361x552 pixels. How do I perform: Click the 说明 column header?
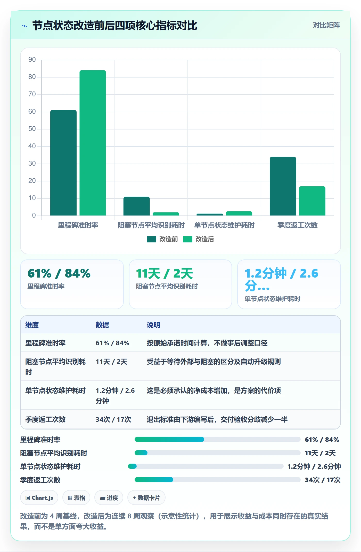[153, 325]
